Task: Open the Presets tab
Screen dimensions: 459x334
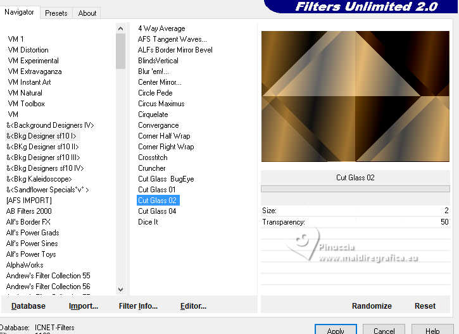Action: [56, 13]
